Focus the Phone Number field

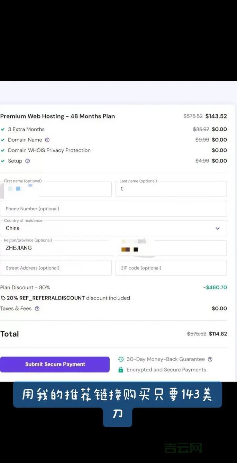coord(113,209)
